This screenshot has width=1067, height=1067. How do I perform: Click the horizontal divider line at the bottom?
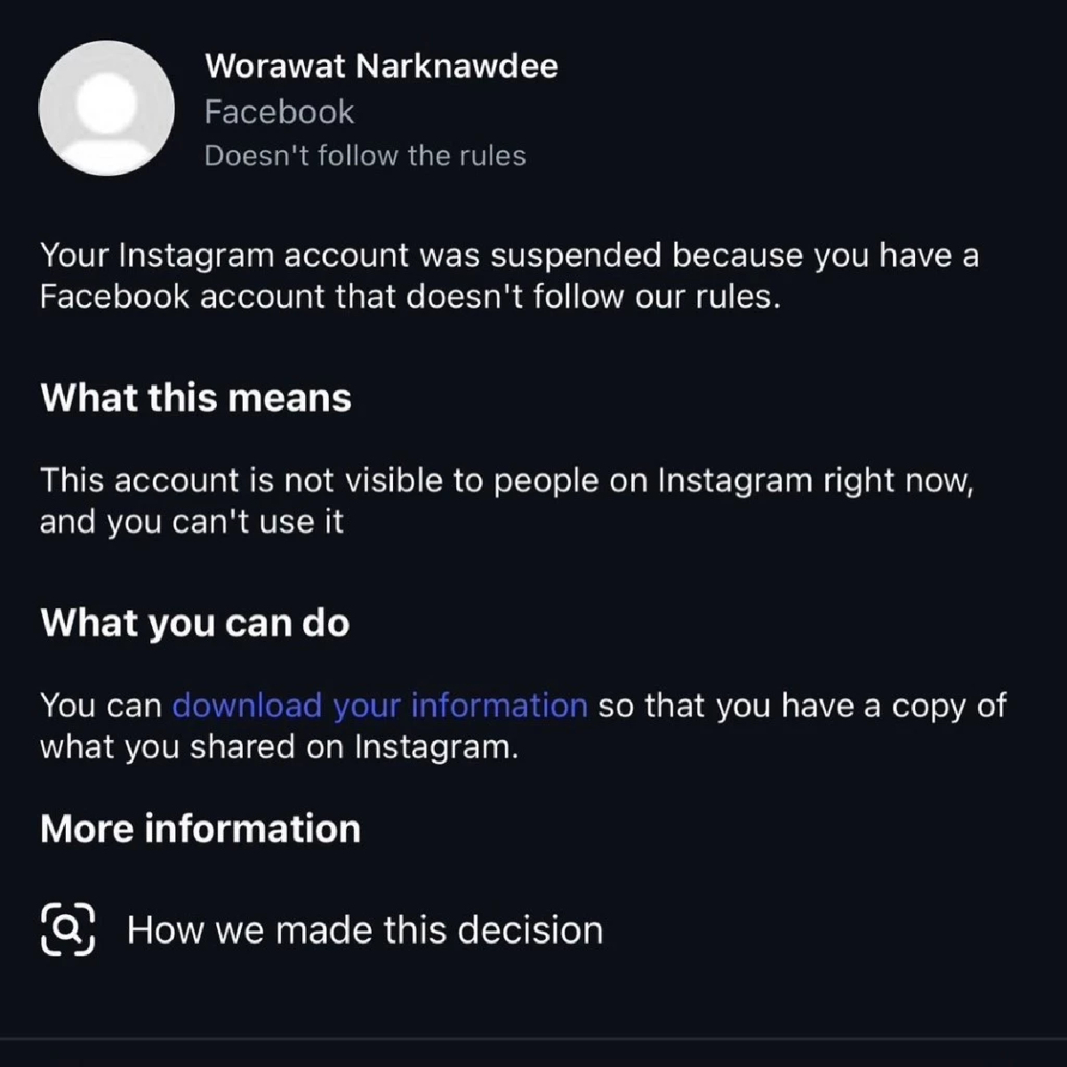[533, 1038]
